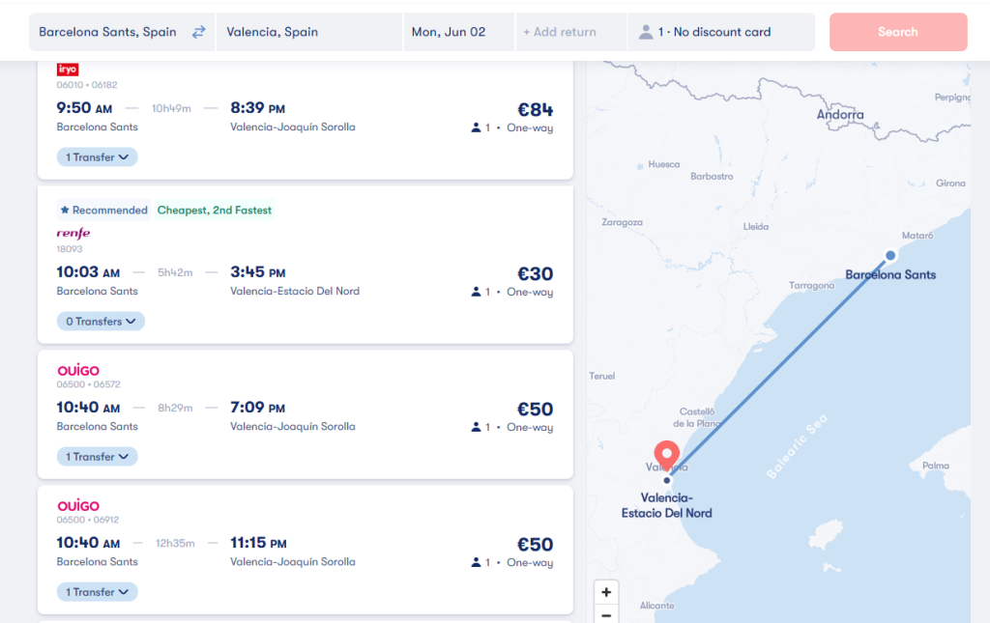
Task: Swap origin and destination stations
Action: click(x=199, y=32)
